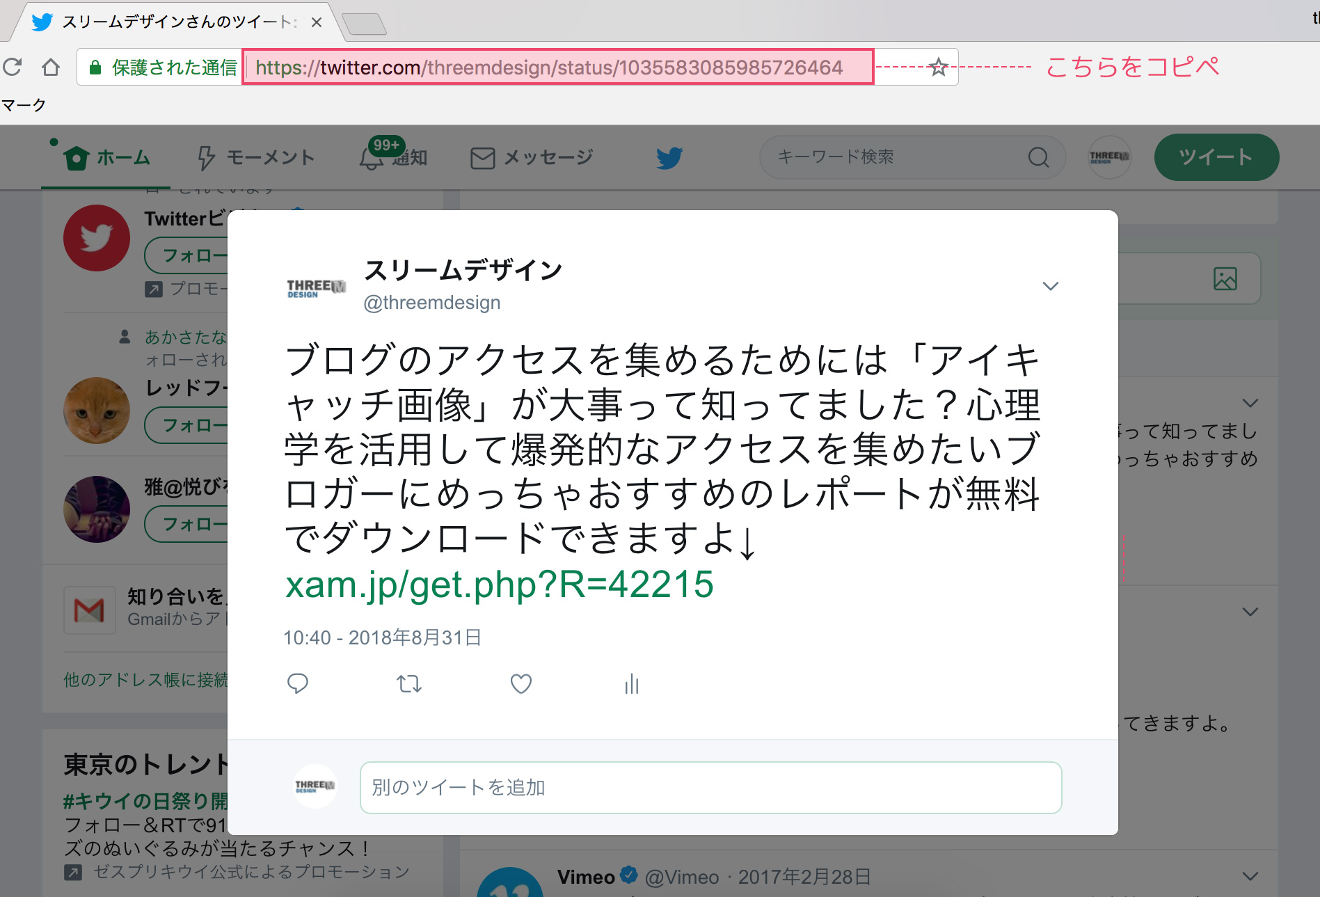Click the orange cat avatar in suggestions
This screenshot has width=1320, height=897.
tap(97, 411)
